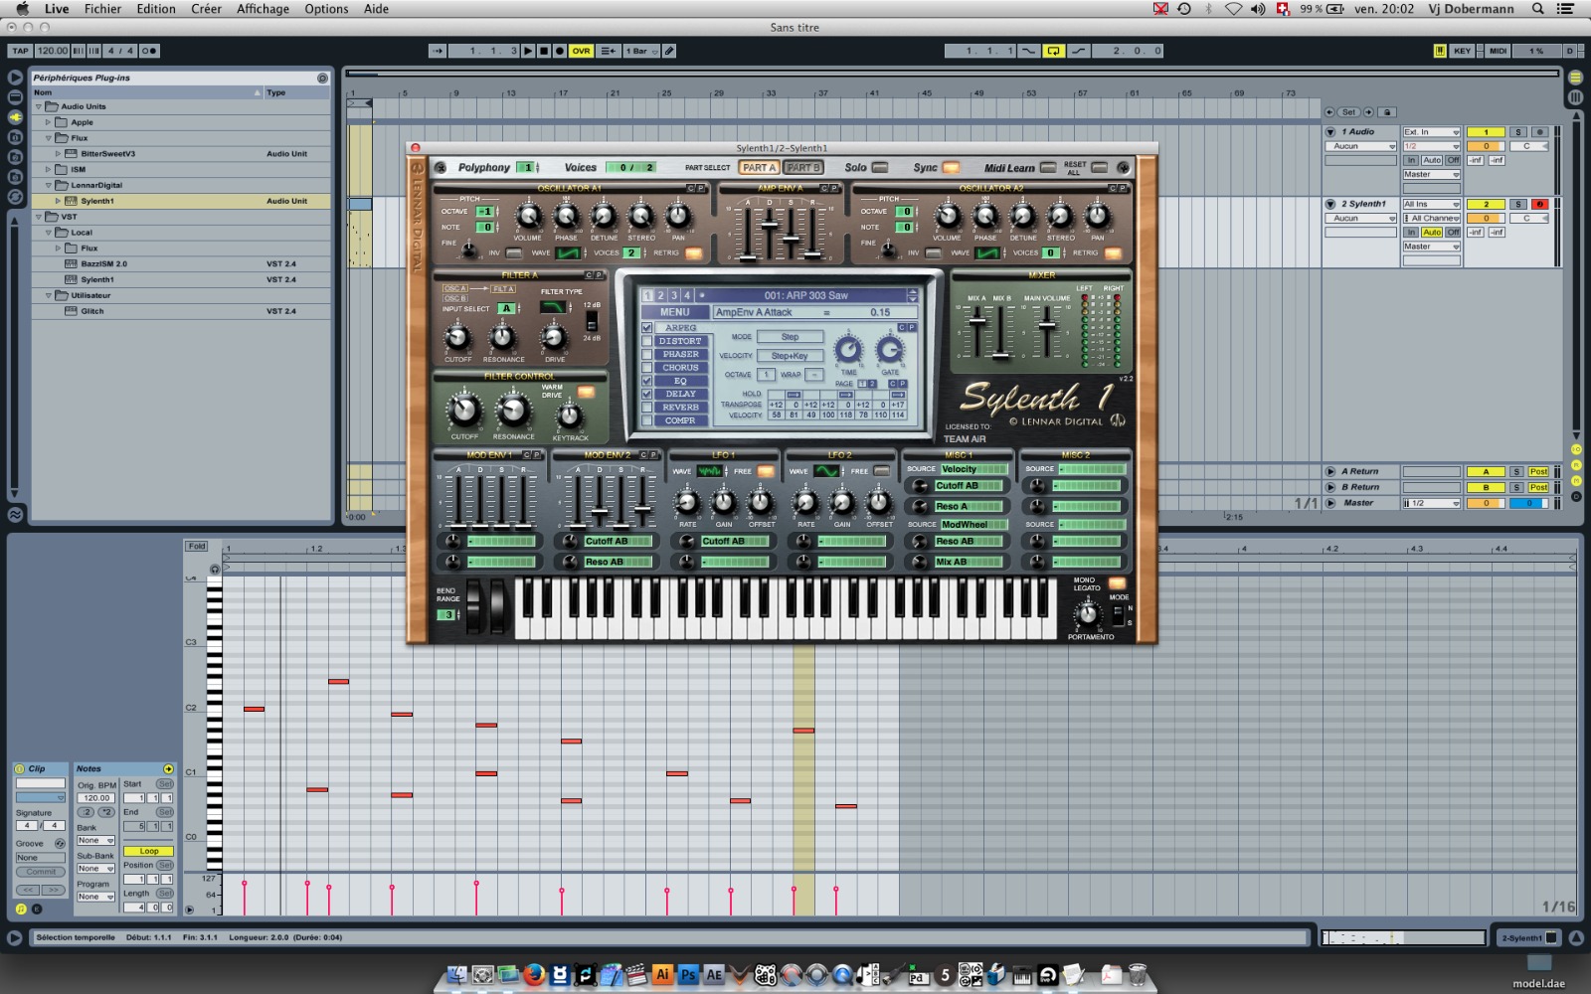Select the Plug-in Devices browser icon
Screen dimensions: 1591x994
(15, 116)
